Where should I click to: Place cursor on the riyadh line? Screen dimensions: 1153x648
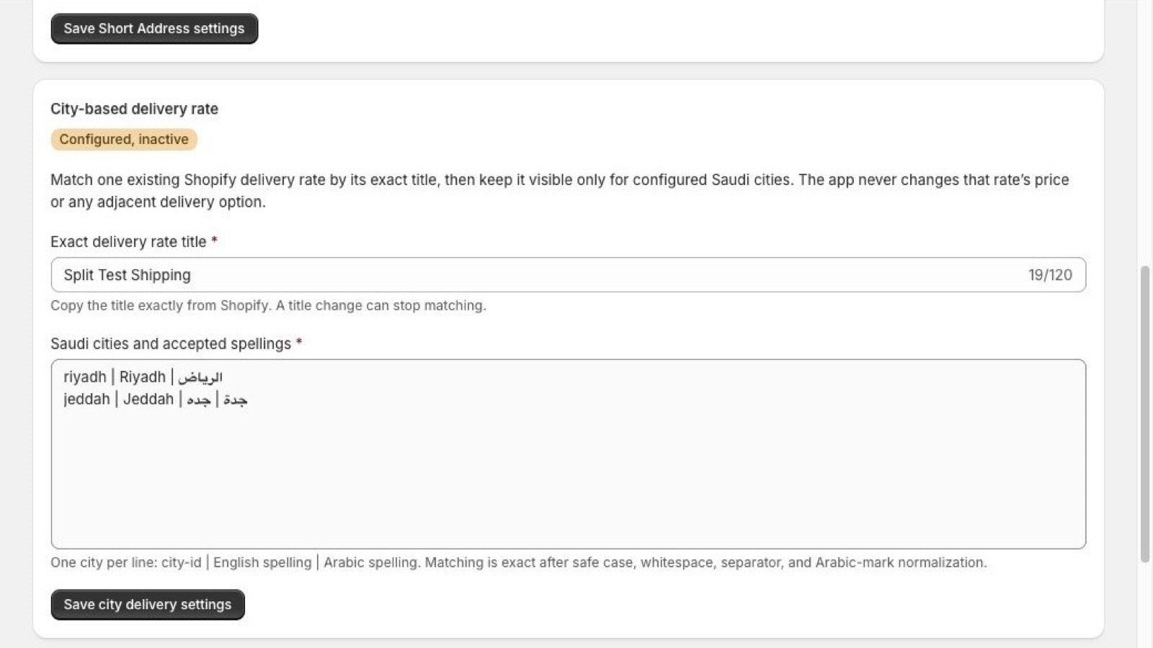(143, 377)
